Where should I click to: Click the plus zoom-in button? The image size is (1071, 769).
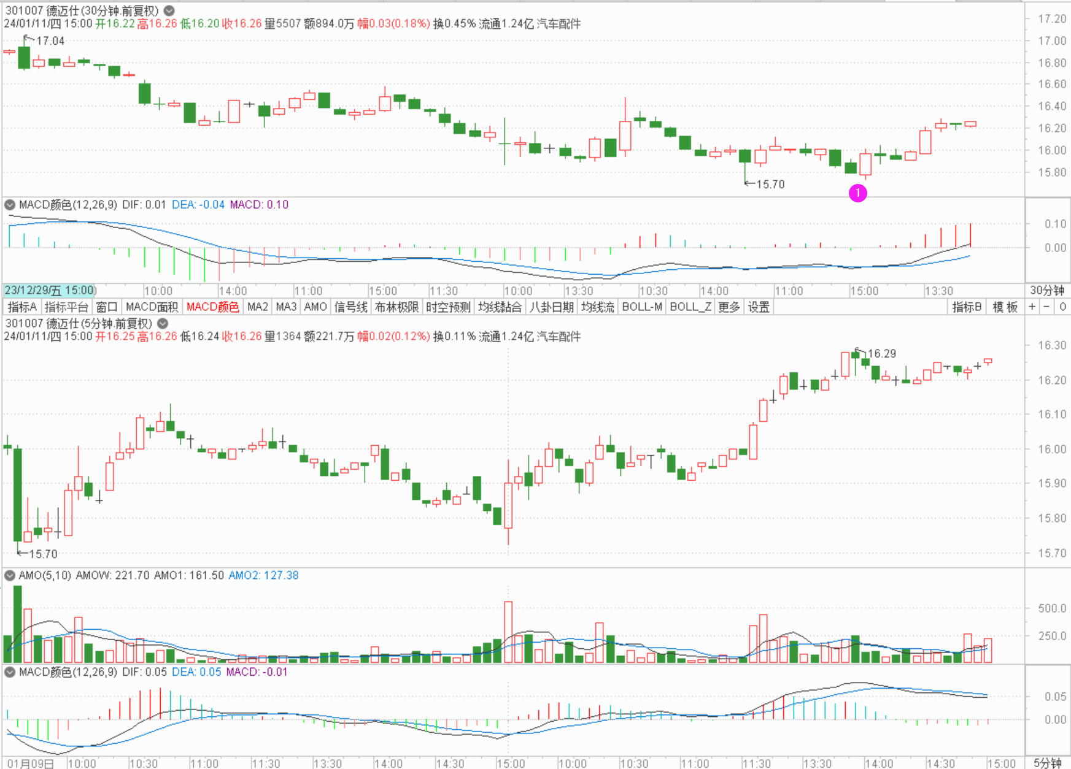pyautogui.click(x=1032, y=307)
